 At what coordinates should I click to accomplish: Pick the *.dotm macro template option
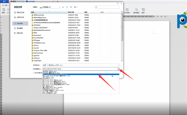click(81, 84)
